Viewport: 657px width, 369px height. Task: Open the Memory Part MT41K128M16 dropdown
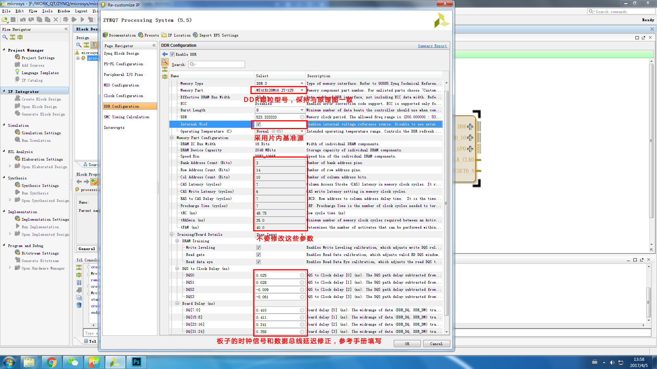[280, 90]
